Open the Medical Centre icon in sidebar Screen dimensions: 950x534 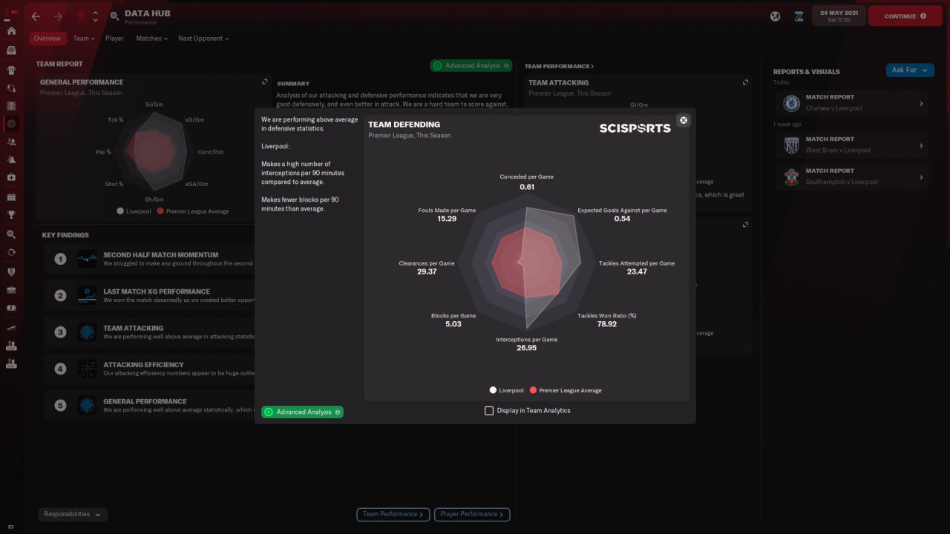11,179
